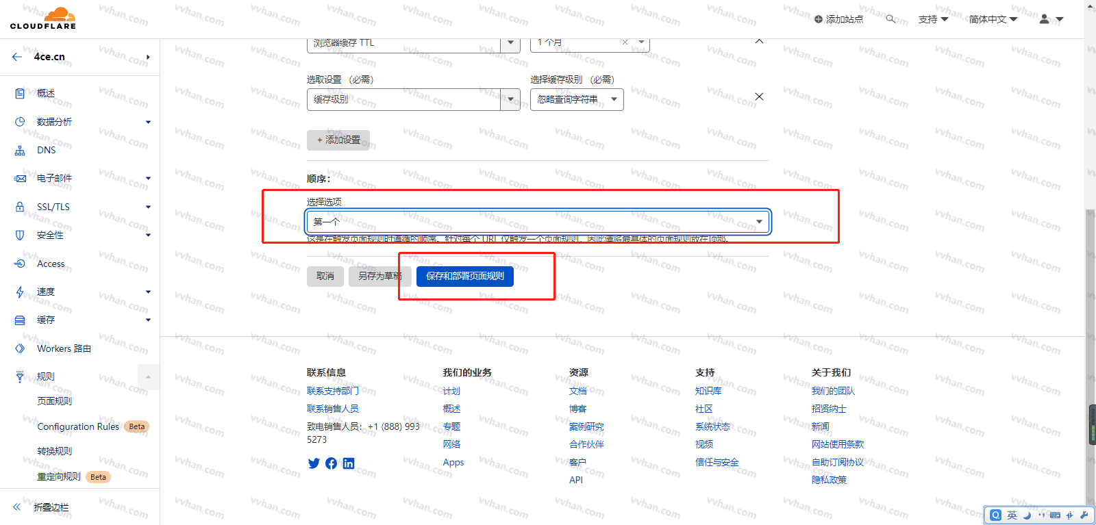
Task: Collapse the 规则 submenu arrow
Action: [148, 377]
